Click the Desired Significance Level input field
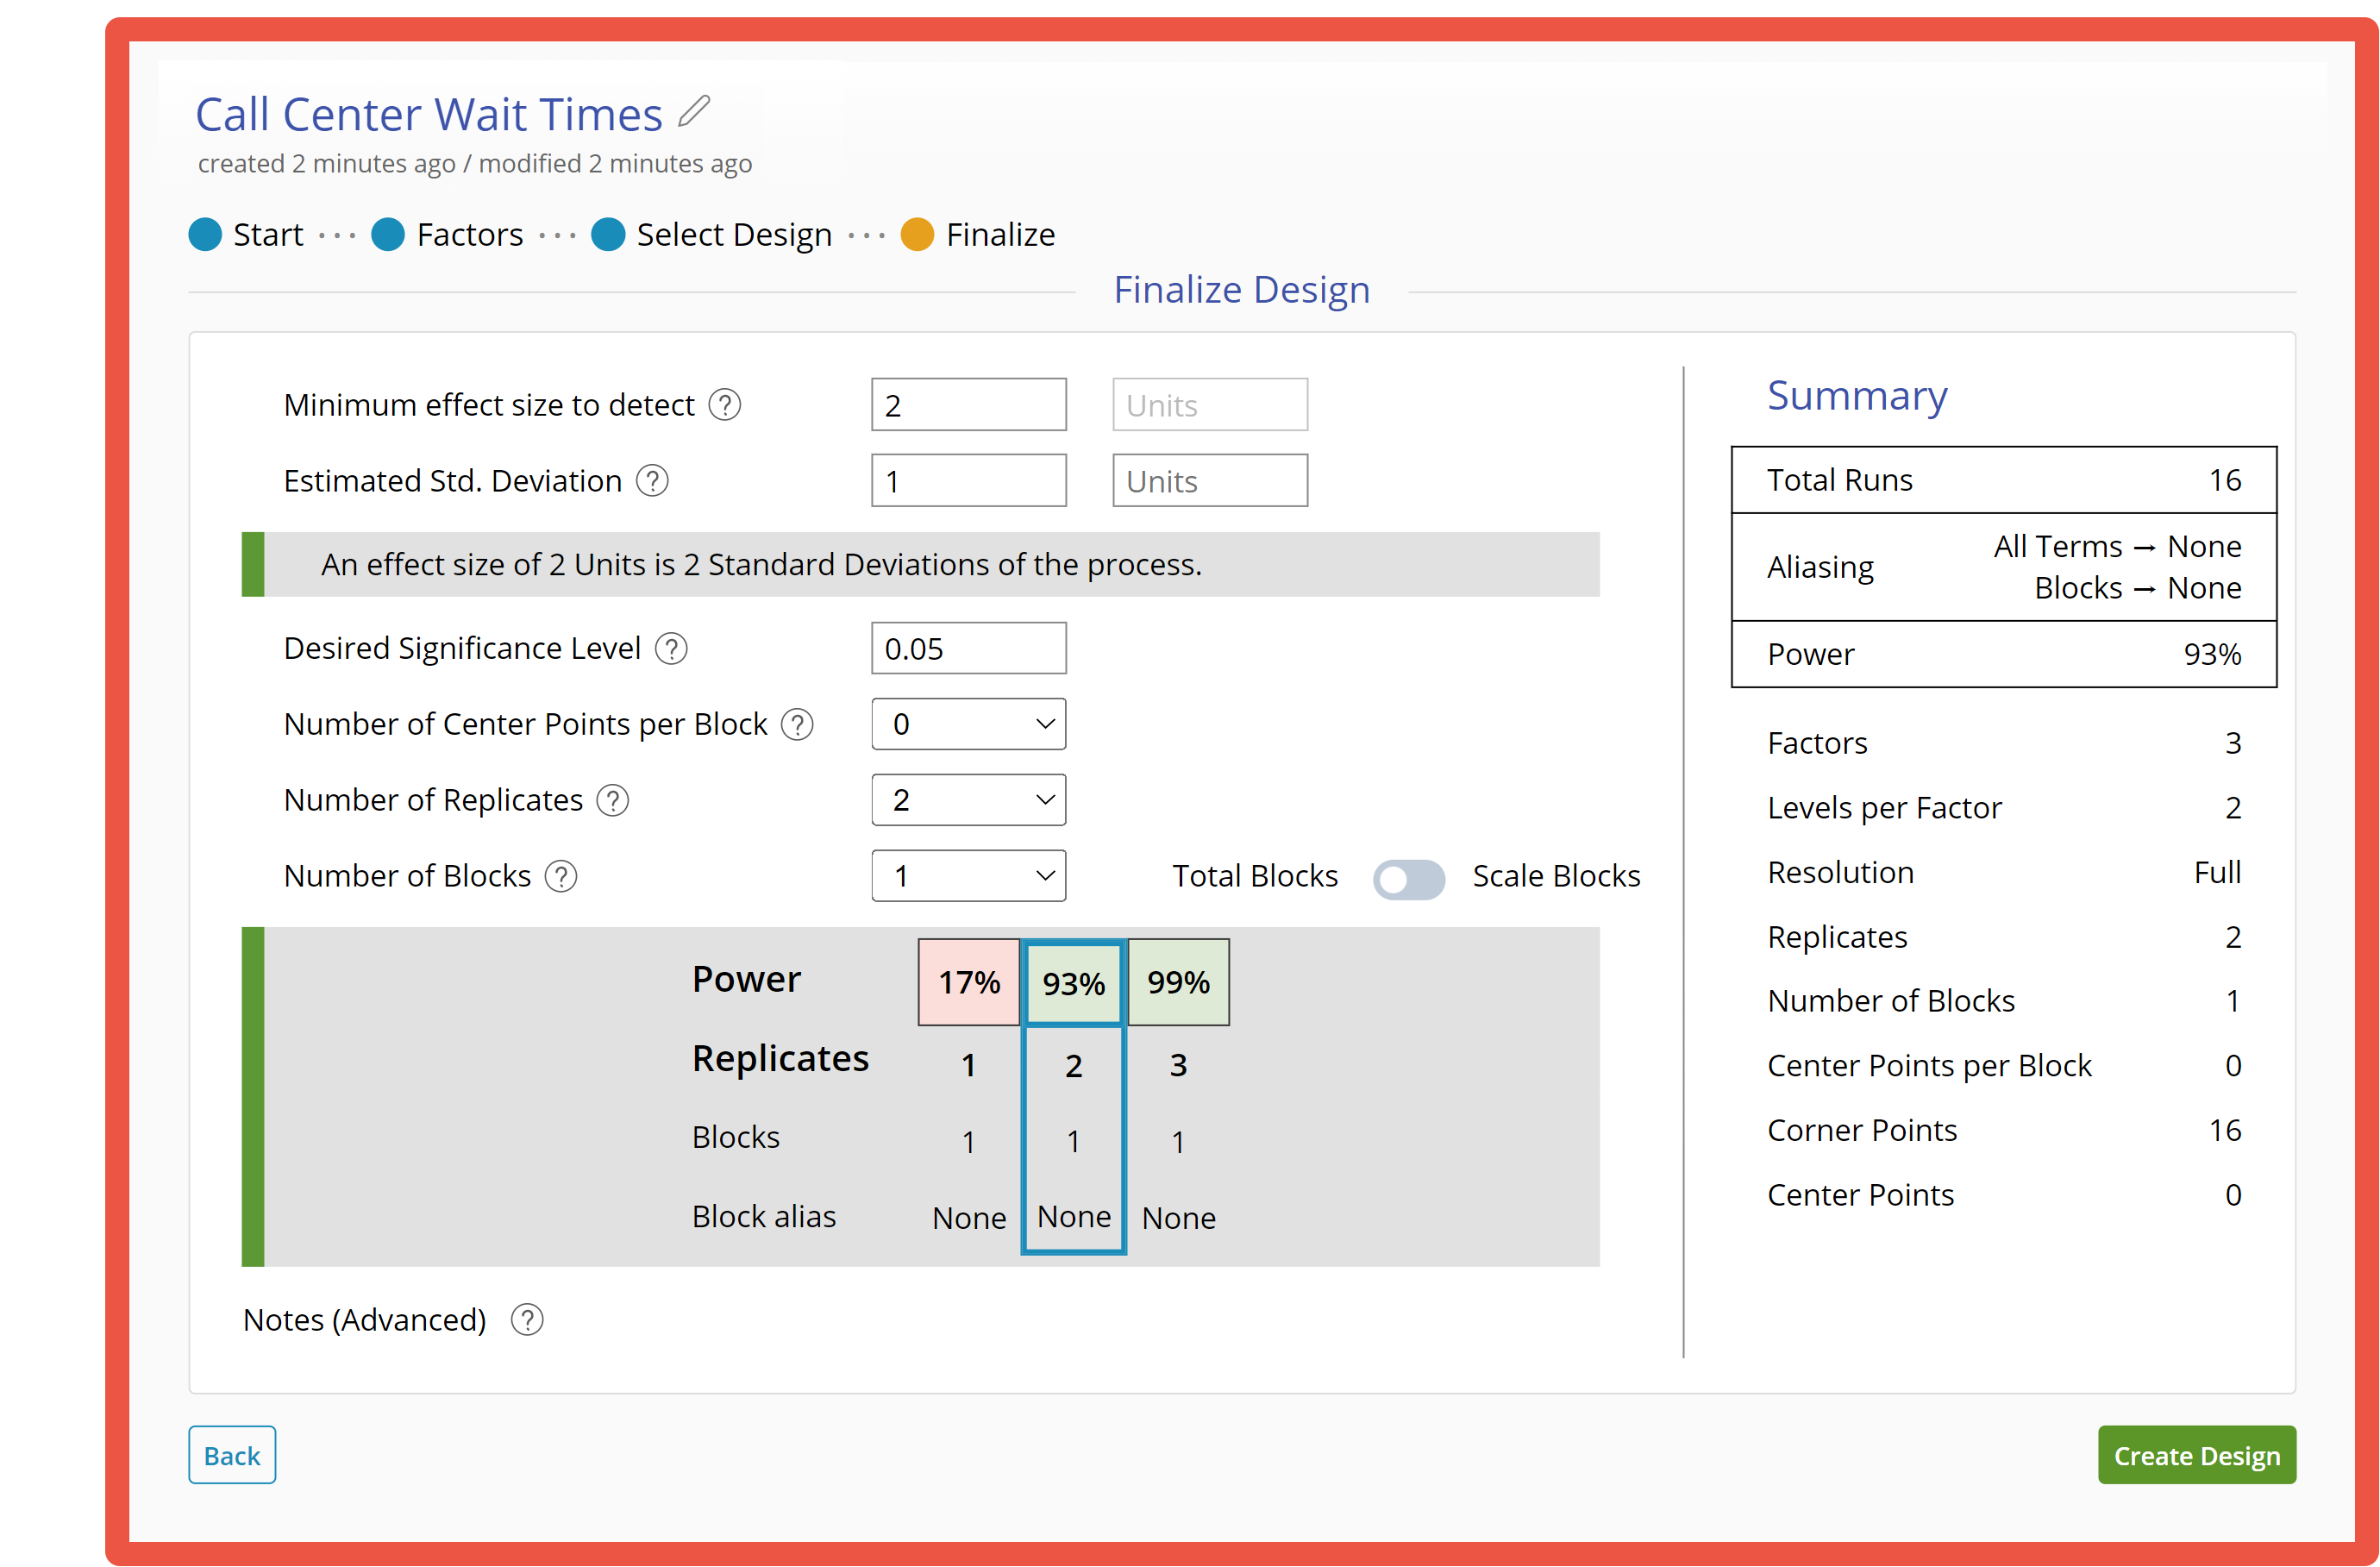2380x1567 pixels. 968,649
